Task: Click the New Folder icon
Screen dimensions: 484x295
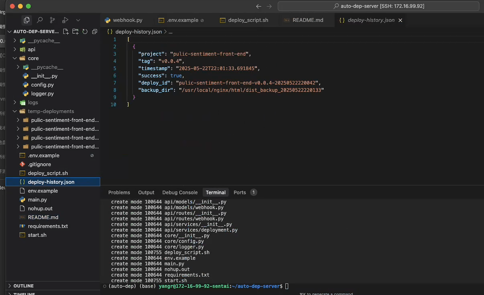Action: coord(75,32)
